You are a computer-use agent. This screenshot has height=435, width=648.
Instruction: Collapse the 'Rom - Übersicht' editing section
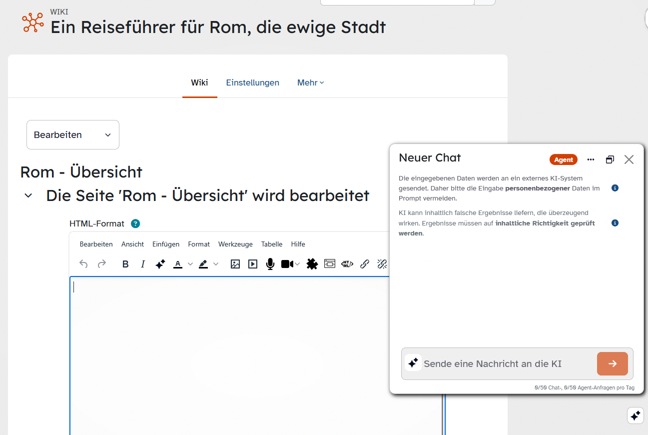click(x=28, y=195)
